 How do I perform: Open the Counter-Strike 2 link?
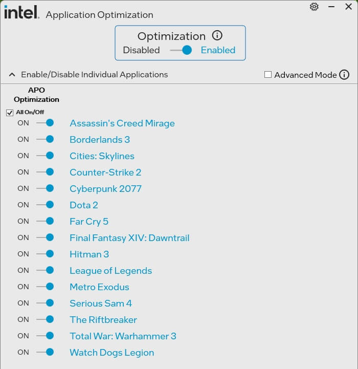(x=105, y=172)
